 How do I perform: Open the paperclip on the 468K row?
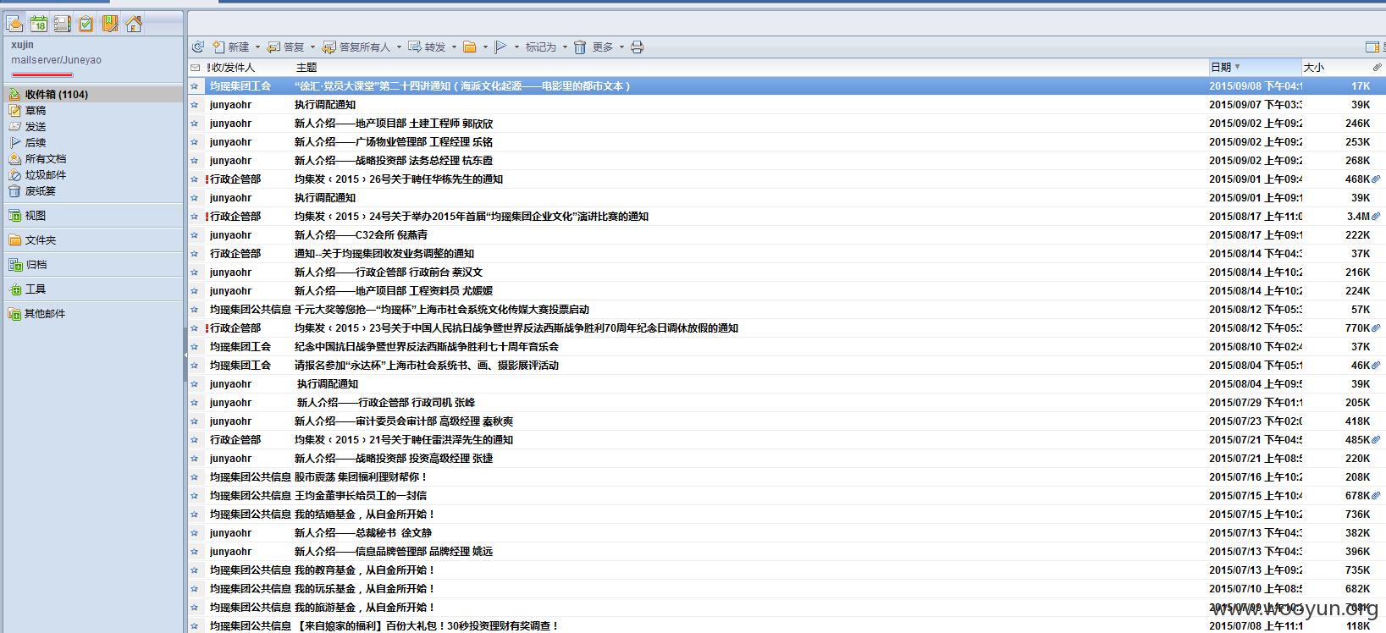pos(1376,179)
